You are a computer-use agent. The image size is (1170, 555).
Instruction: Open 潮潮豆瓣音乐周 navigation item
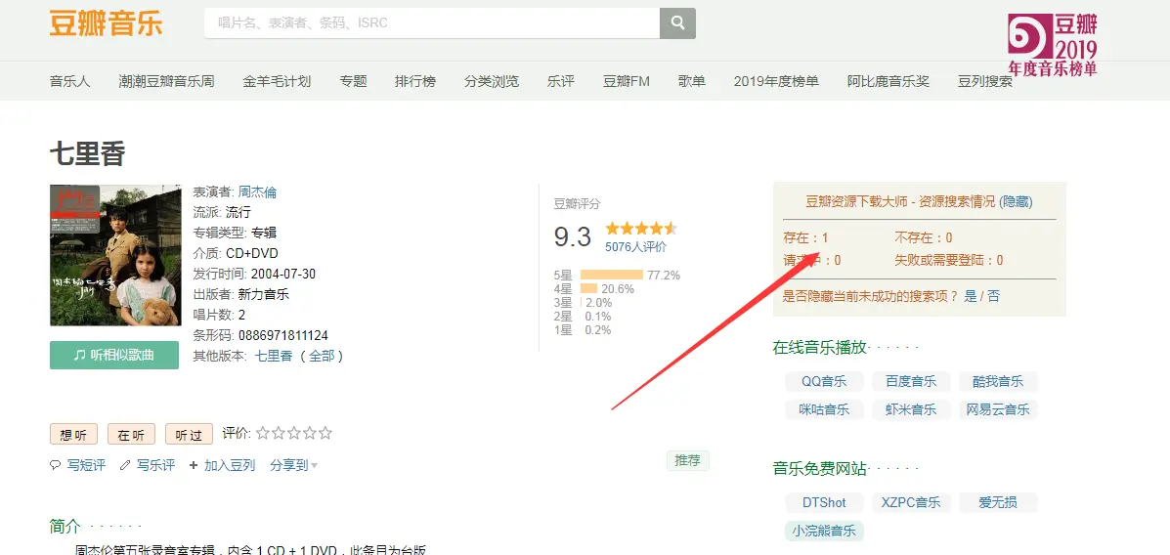tap(166, 81)
